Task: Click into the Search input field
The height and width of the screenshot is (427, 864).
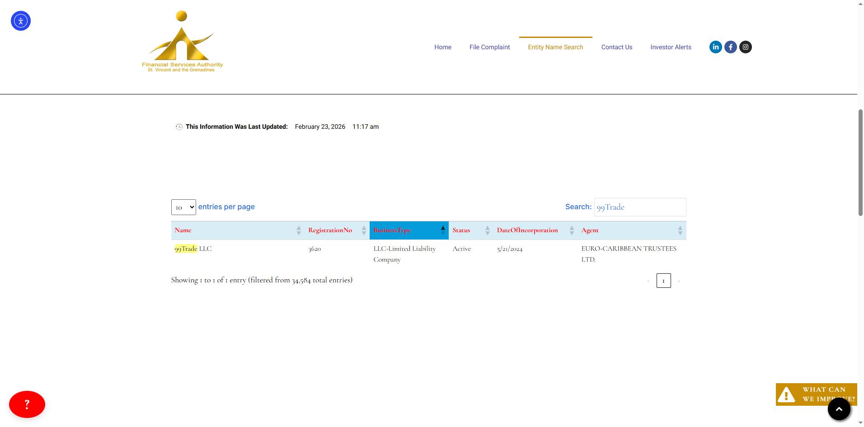Action: pyautogui.click(x=639, y=207)
